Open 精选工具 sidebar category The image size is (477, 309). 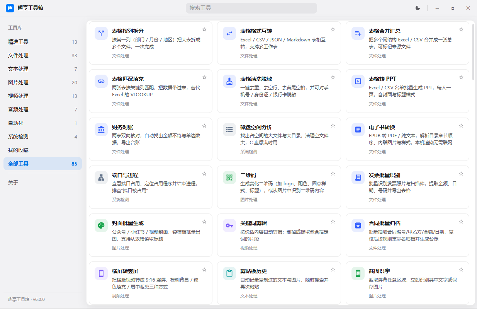coord(42,42)
